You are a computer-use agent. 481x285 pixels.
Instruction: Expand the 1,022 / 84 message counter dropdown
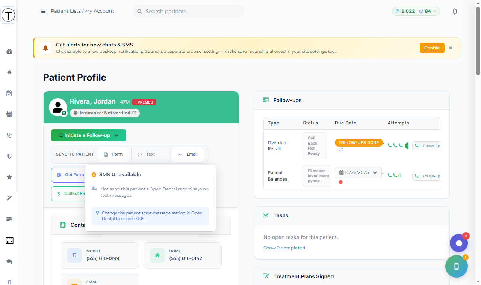[416, 11]
